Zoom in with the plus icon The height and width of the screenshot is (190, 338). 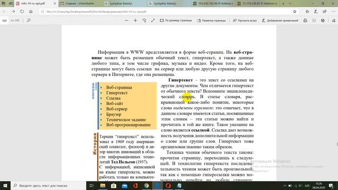coord(135,21)
